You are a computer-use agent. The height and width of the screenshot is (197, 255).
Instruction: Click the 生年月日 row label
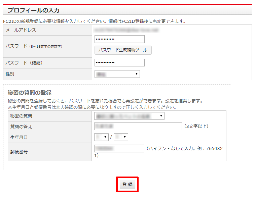(19, 137)
